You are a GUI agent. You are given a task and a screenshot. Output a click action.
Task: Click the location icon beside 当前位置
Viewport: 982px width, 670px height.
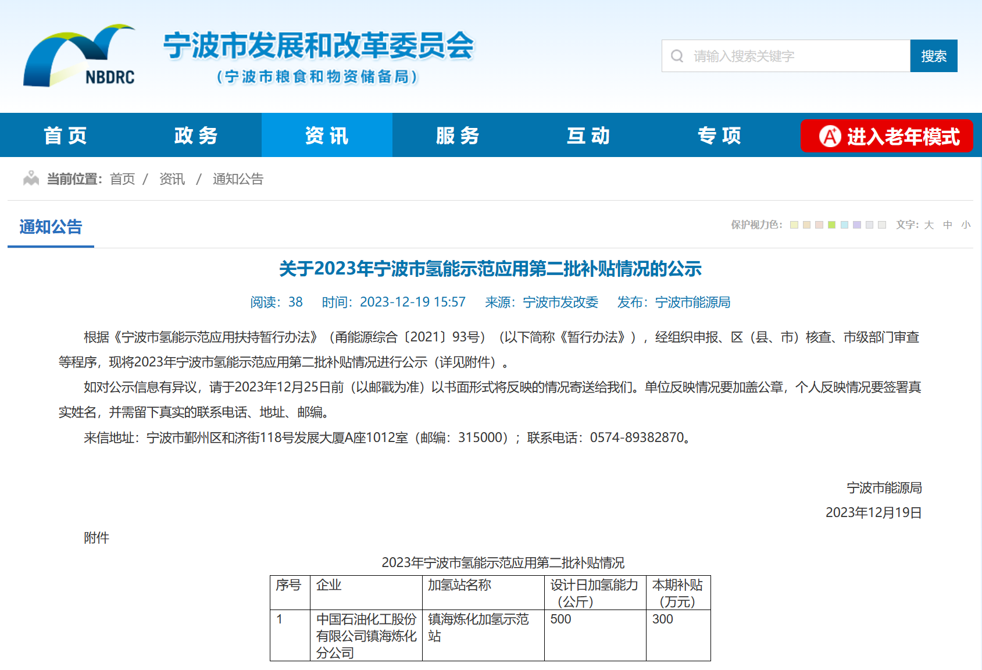31,179
